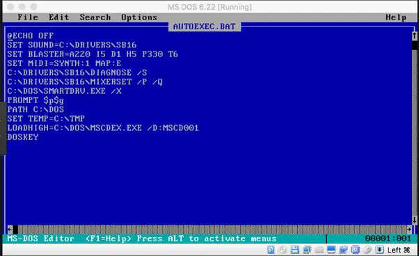Click the DOSKEY line
The width and height of the screenshot is (419, 256).
pyautogui.click(x=23, y=137)
